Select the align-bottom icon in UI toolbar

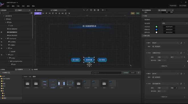[59, 13]
